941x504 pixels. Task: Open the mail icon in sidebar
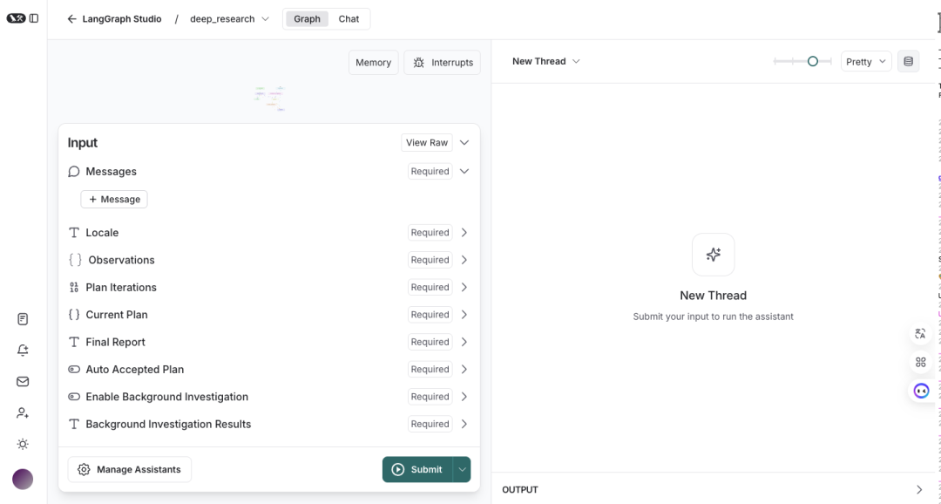tap(23, 381)
